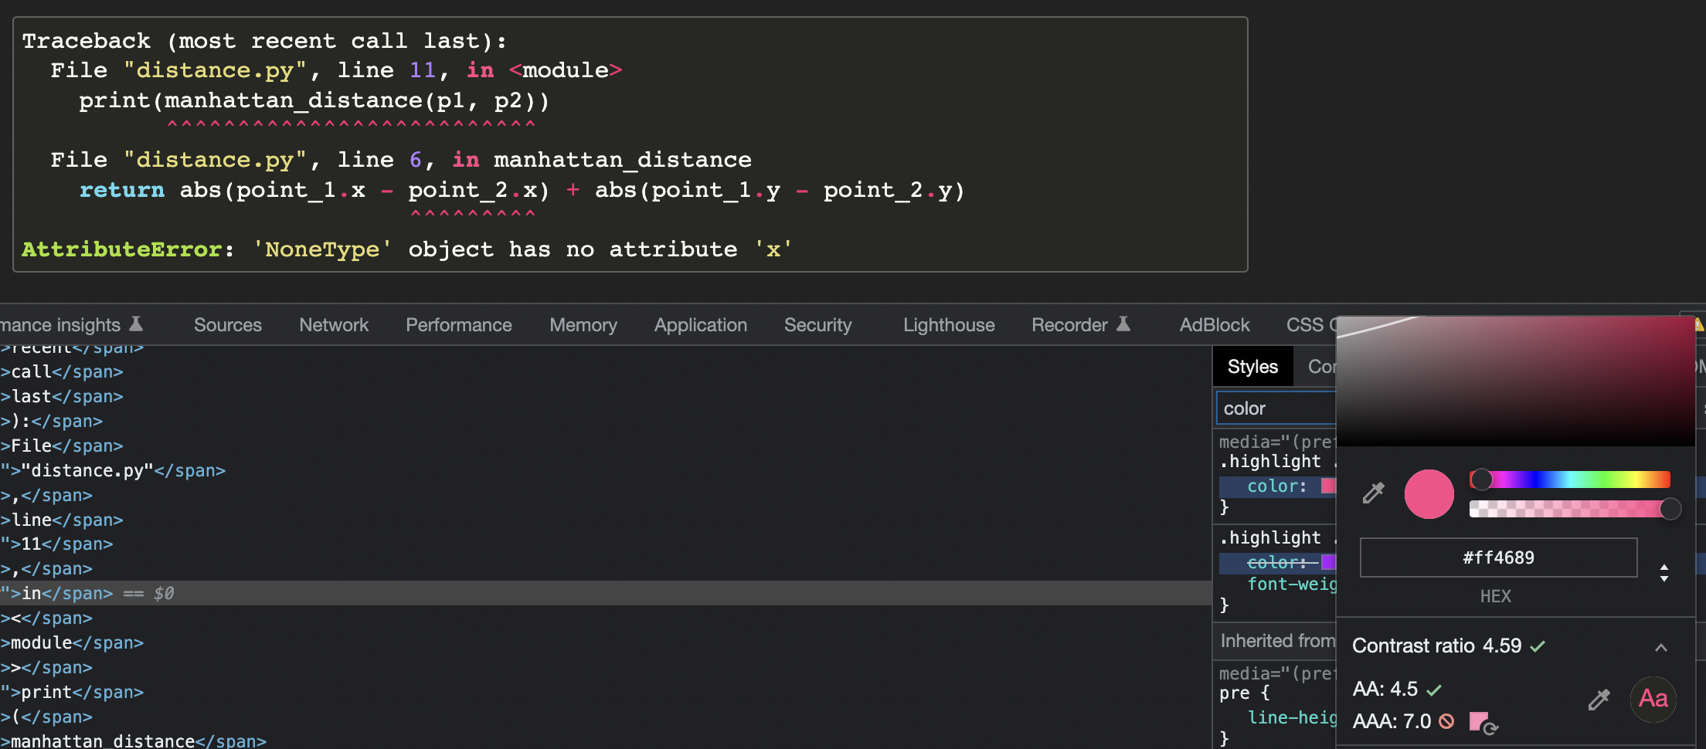Click the line number 6 in traceback
Viewport: 1706px width, 749px height.
click(416, 160)
